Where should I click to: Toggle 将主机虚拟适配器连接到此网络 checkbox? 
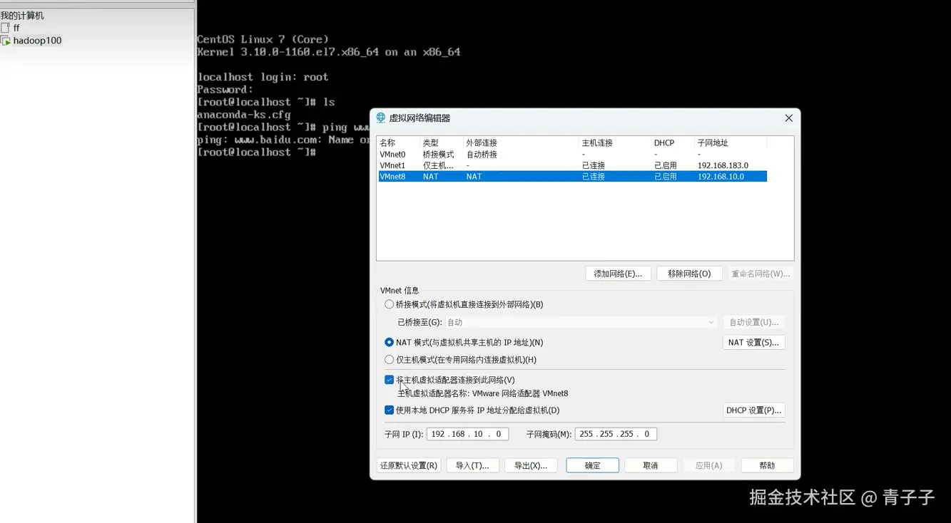click(389, 380)
